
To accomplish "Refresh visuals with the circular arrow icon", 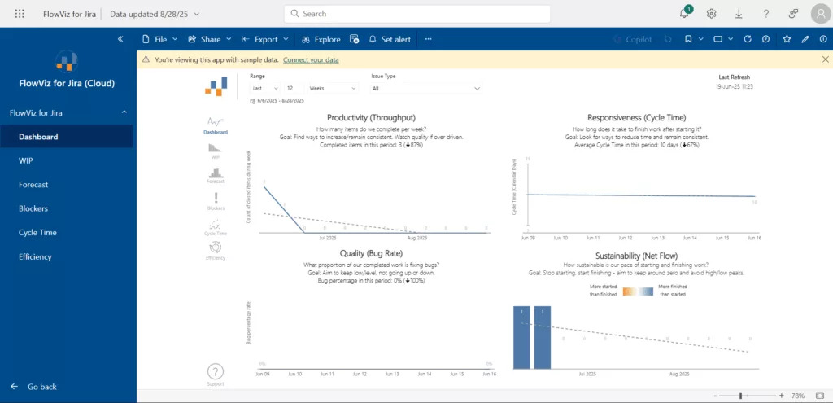I will point(748,39).
